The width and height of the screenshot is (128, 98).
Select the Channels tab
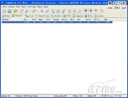[x=18, y=16]
